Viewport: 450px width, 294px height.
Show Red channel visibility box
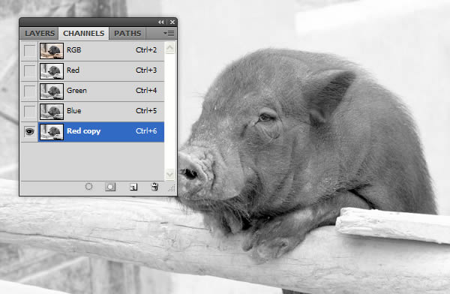click(x=29, y=71)
